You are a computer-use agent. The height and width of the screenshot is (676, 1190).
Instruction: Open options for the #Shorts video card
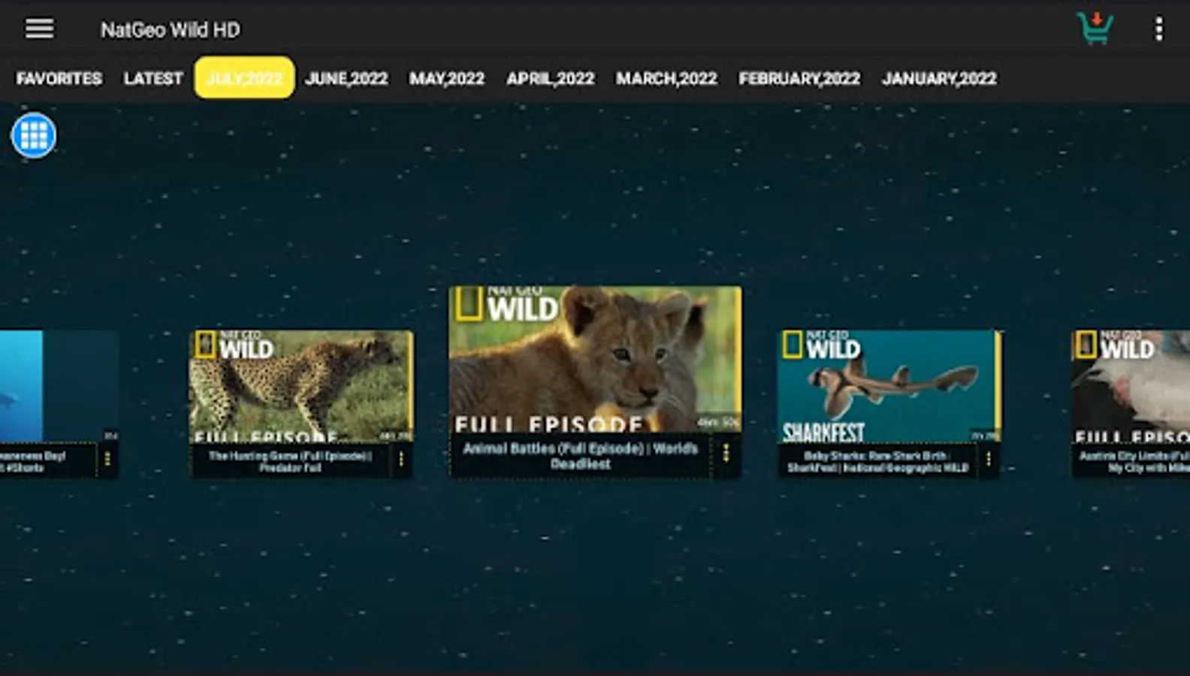(107, 459)
